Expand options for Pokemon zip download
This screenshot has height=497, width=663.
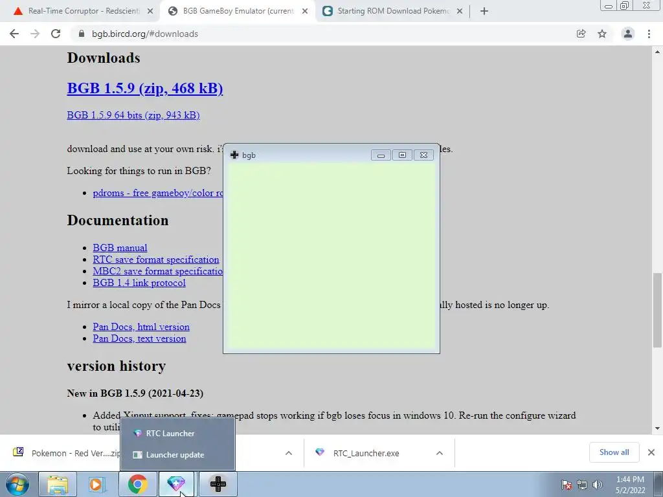pos(289,453)
